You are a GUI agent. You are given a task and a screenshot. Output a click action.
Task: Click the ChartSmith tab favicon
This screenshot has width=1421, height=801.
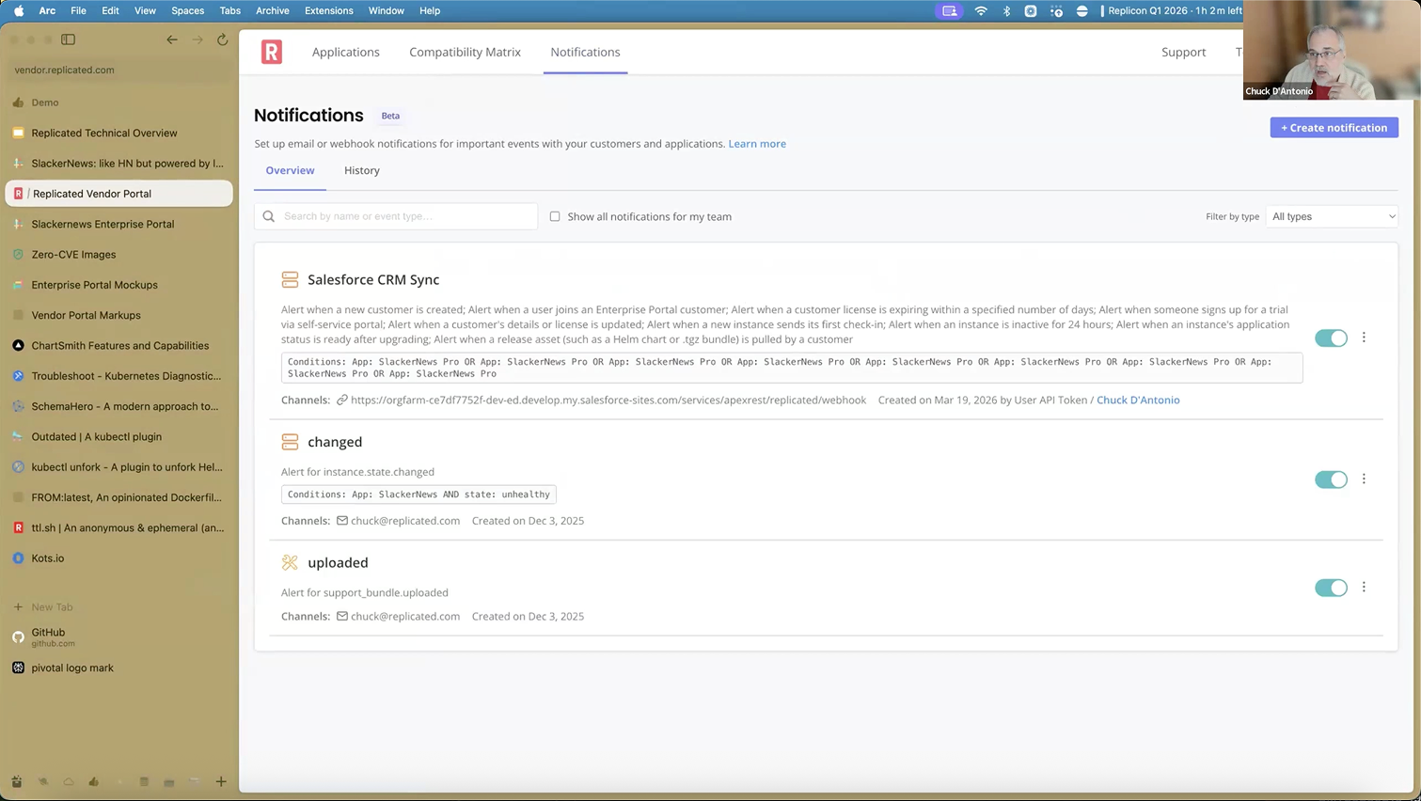coord(18,346)
